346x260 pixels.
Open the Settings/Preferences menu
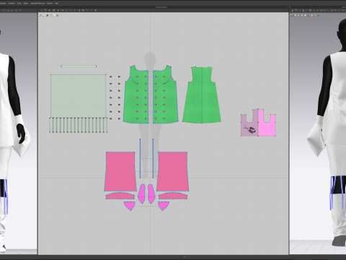(37, 4)
